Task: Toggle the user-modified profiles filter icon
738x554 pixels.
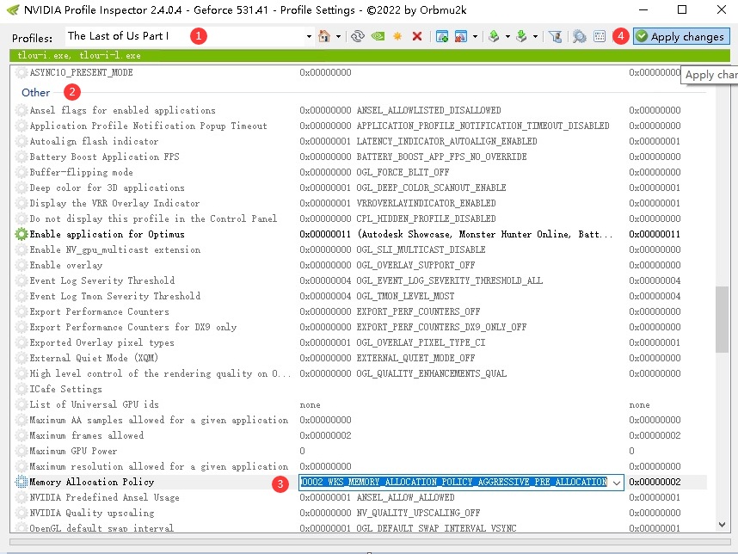Action: coord(556,36)
